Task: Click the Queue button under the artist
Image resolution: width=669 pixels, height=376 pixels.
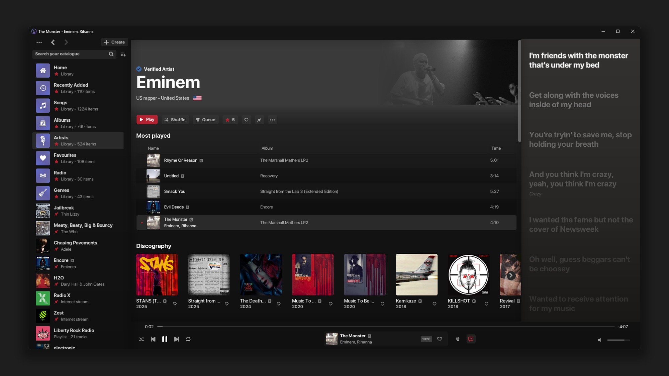Action: (205, 120)
